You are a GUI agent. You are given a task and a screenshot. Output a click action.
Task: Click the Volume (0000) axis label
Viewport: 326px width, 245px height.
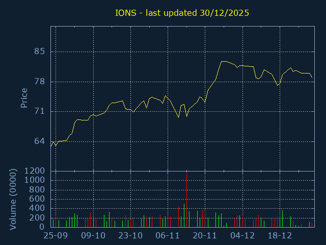[x=14, y=199]
